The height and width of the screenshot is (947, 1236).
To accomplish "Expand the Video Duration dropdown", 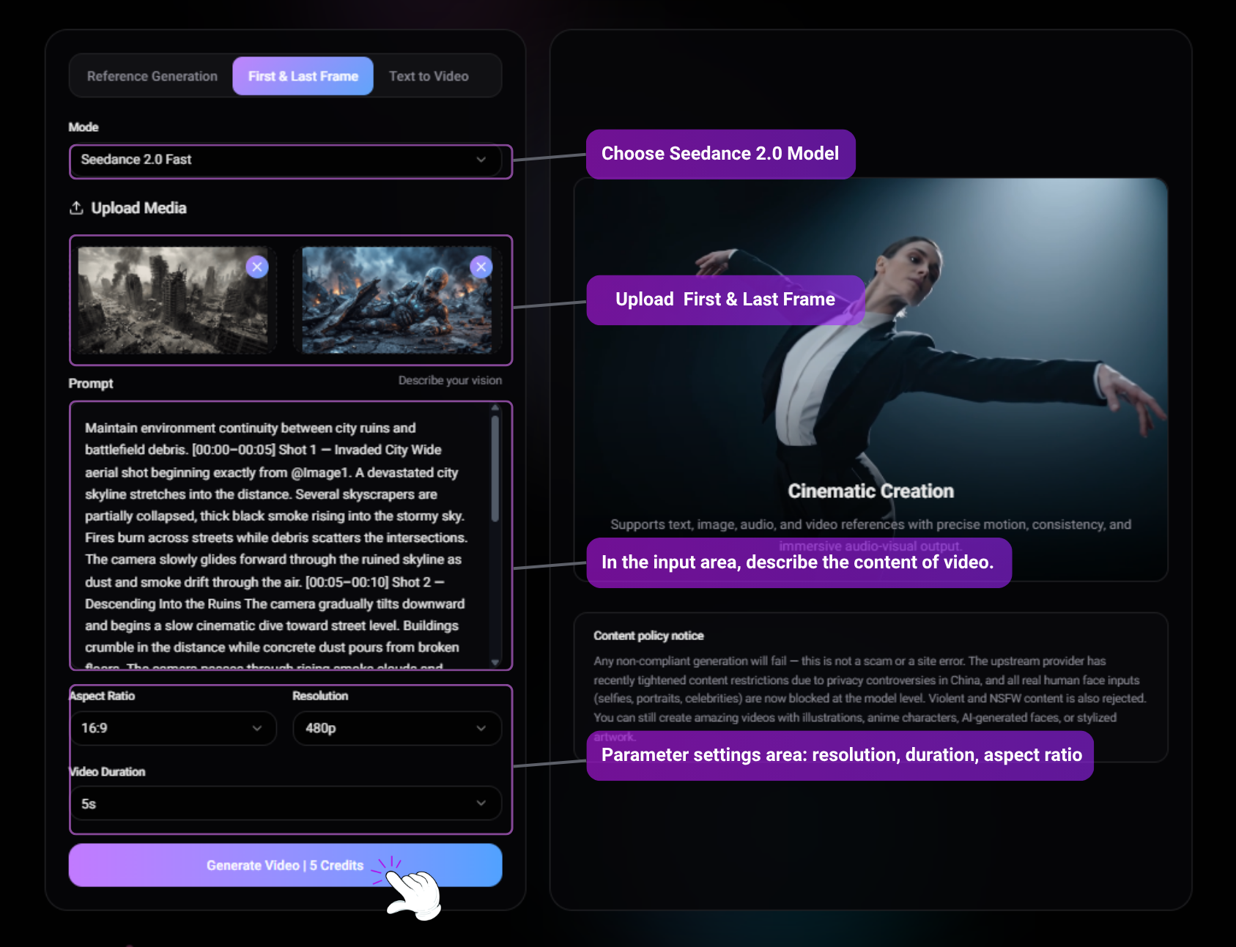I will coord(286,803).
